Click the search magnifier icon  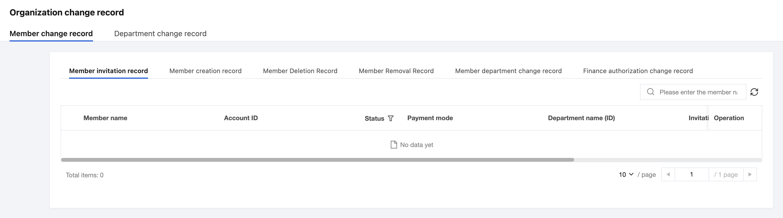tap(650, 92)
